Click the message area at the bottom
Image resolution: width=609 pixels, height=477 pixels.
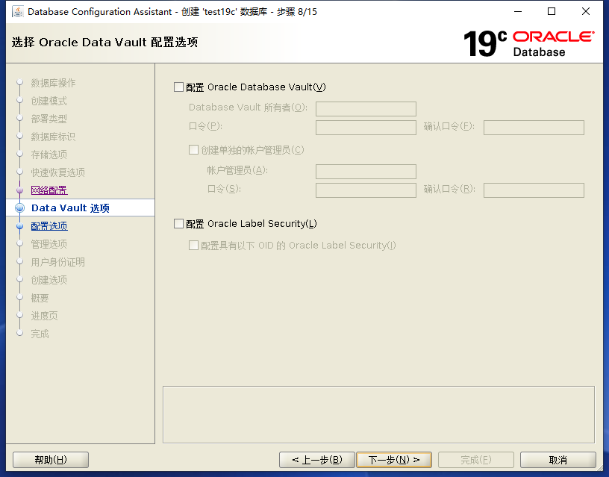(378, 415)
